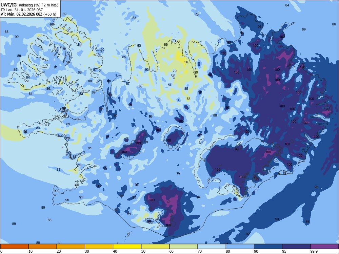The image size is (339, 254).
Task: Click the title text "Rakastig (%) í 2 m hæð"
Action: pyautogui.click(x=39, y=5)
